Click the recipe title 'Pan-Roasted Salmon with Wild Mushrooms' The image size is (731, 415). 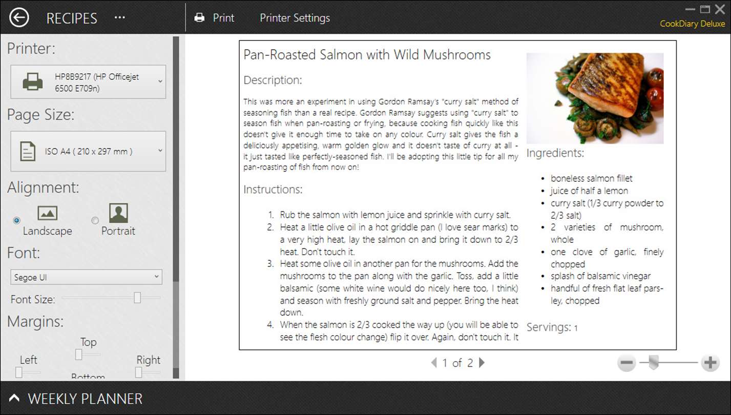click(x=367, y=55)
